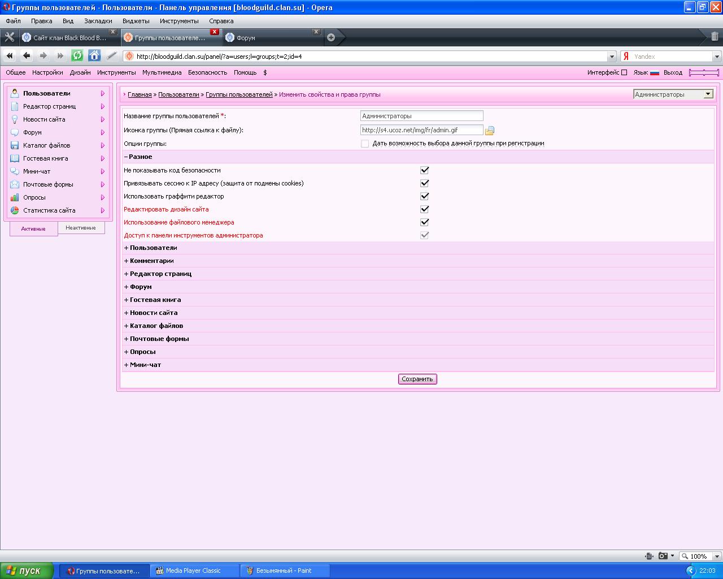Click the Opera panels wrench icon
This screenshot has height=579, width=723.
pos(9,37)
